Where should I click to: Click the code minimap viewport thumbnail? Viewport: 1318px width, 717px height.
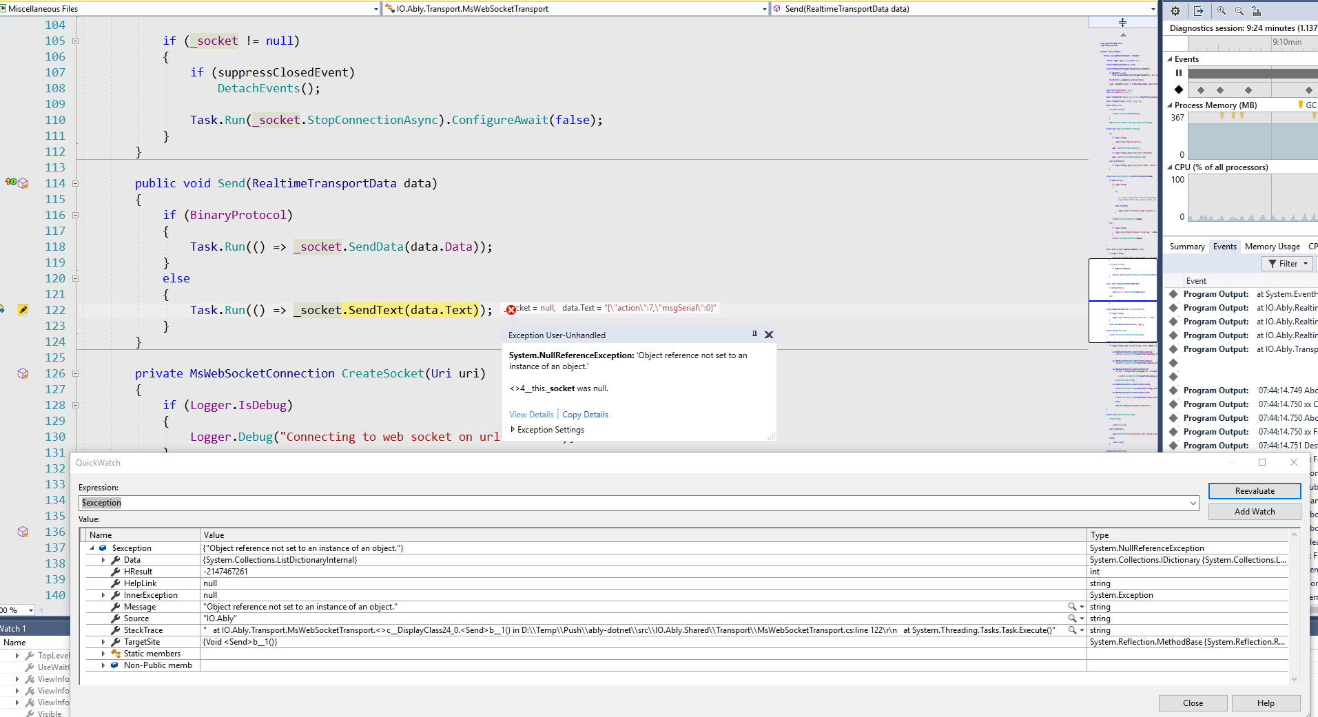[x=1123, y=300]
